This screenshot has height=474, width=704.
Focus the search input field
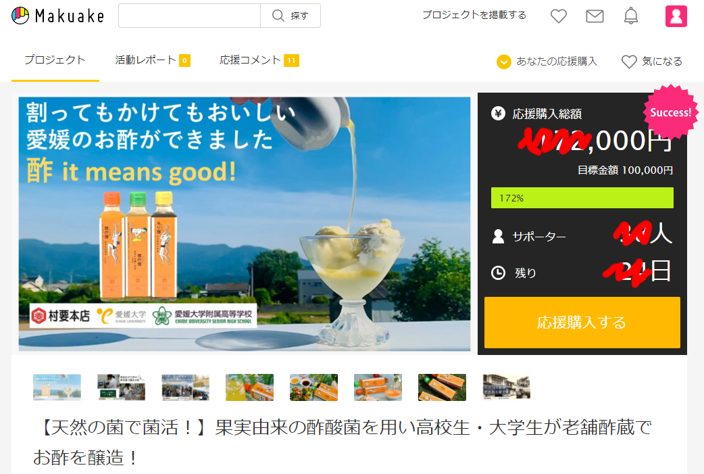(x=189, y=16)
